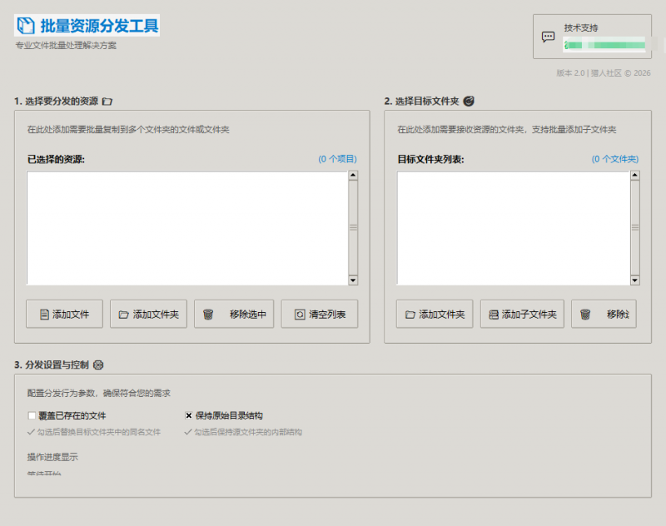Uncheck the 保持原始目录结构 checkbox

pos(190,414)
